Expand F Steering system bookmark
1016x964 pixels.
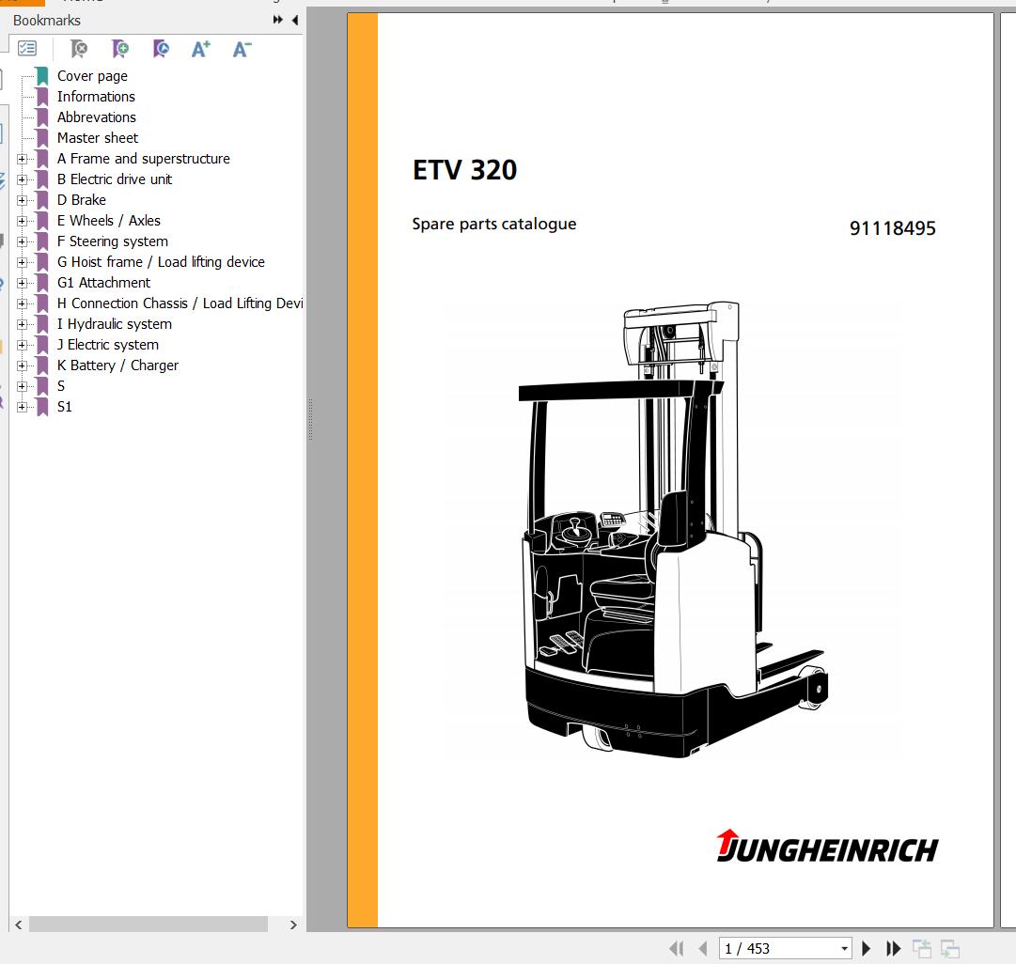click(22, 241)
